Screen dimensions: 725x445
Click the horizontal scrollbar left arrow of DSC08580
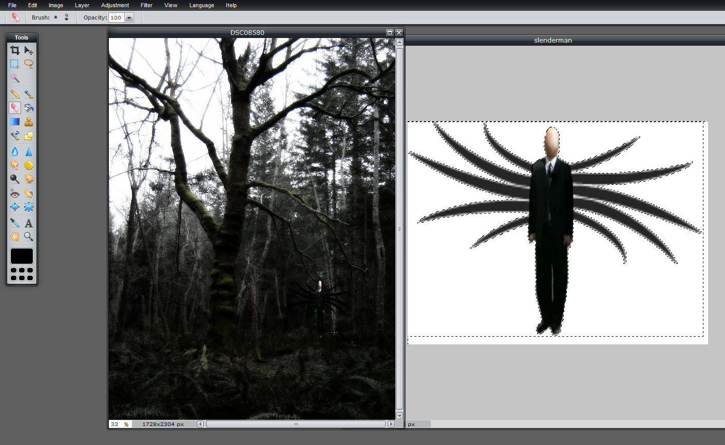pos(201,424)
